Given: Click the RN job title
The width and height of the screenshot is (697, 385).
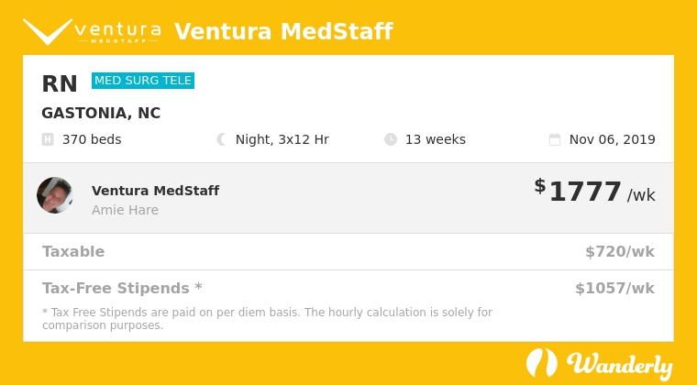Looking at the screenshot, I should [60, 84].
